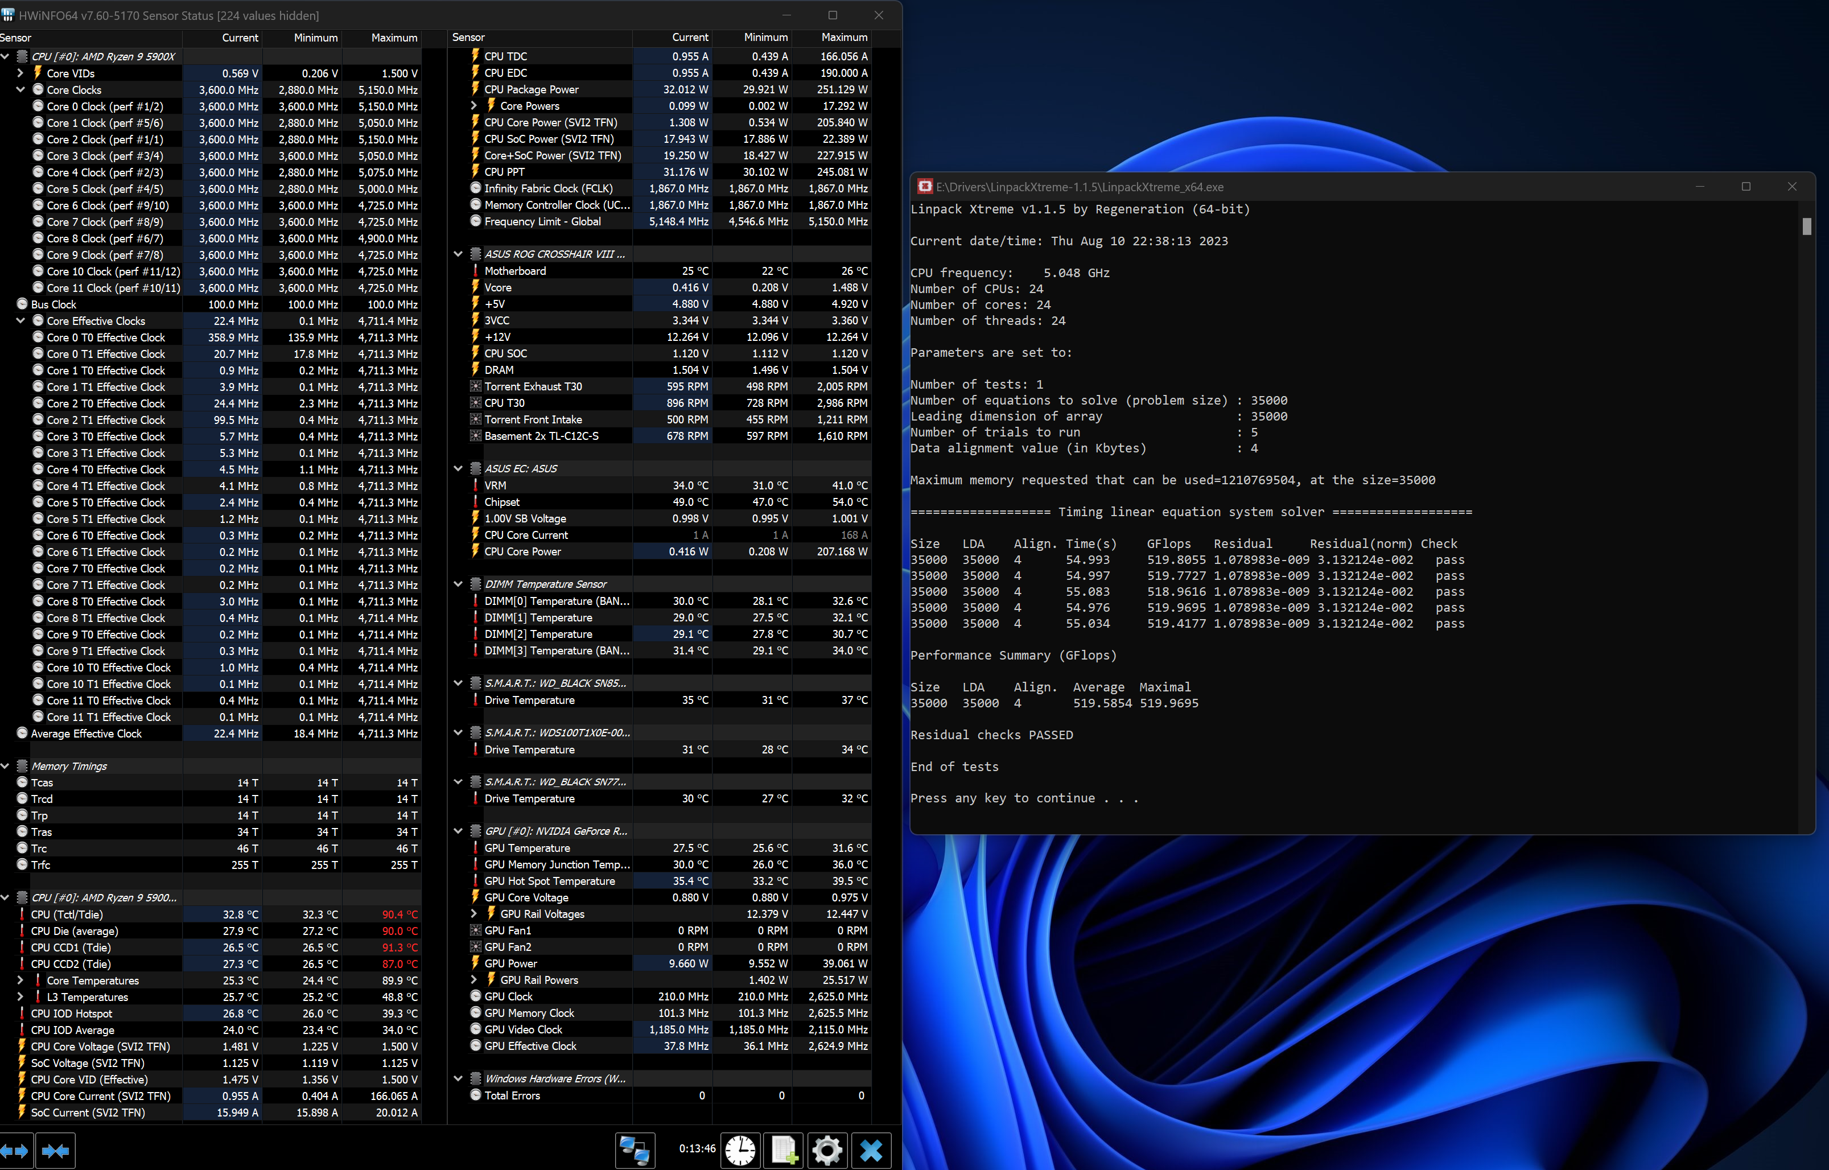This screenshot has height=1170, width=1829.
Task: Expand the GPU Rail Voltages group
Action: (x=474, y=914)
